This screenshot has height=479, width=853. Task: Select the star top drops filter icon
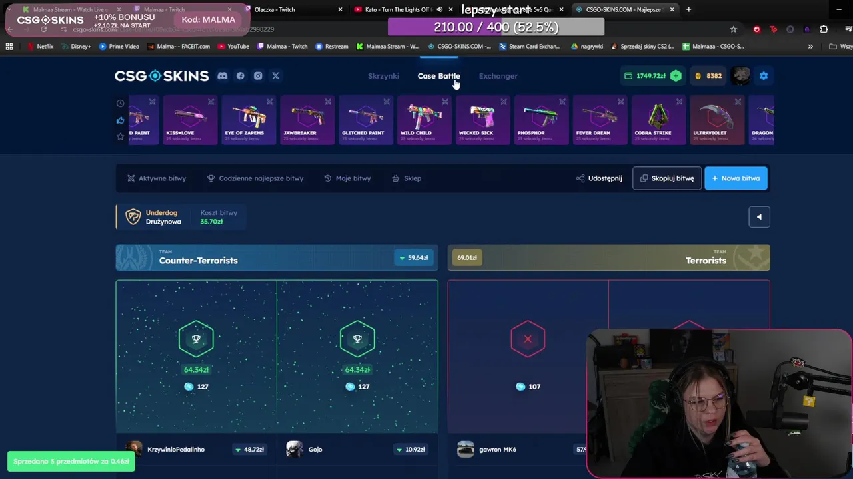tap(120, 136)
